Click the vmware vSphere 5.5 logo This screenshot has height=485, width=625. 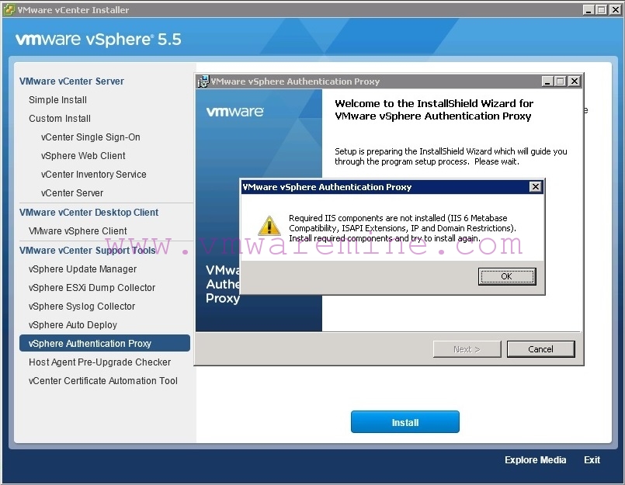(x=98, y=40)
